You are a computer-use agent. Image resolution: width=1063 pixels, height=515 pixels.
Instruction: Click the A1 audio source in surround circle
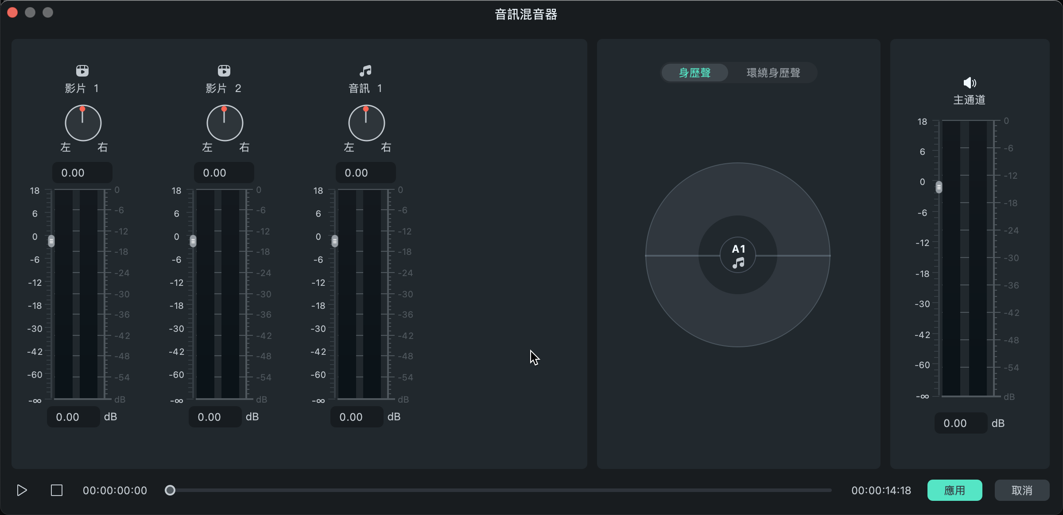(738, 255)
